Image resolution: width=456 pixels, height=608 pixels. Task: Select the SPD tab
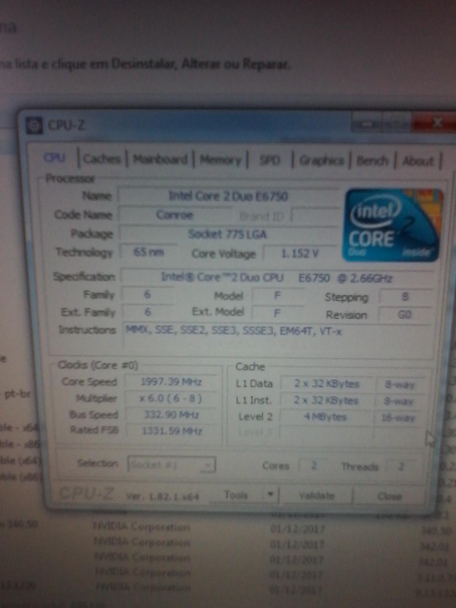(269, 160)
